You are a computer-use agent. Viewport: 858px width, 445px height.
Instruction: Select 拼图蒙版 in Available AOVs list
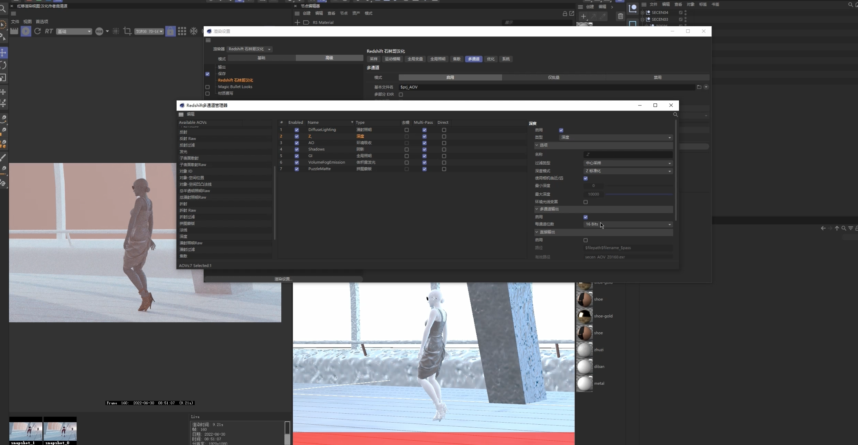tap(187, 224)
